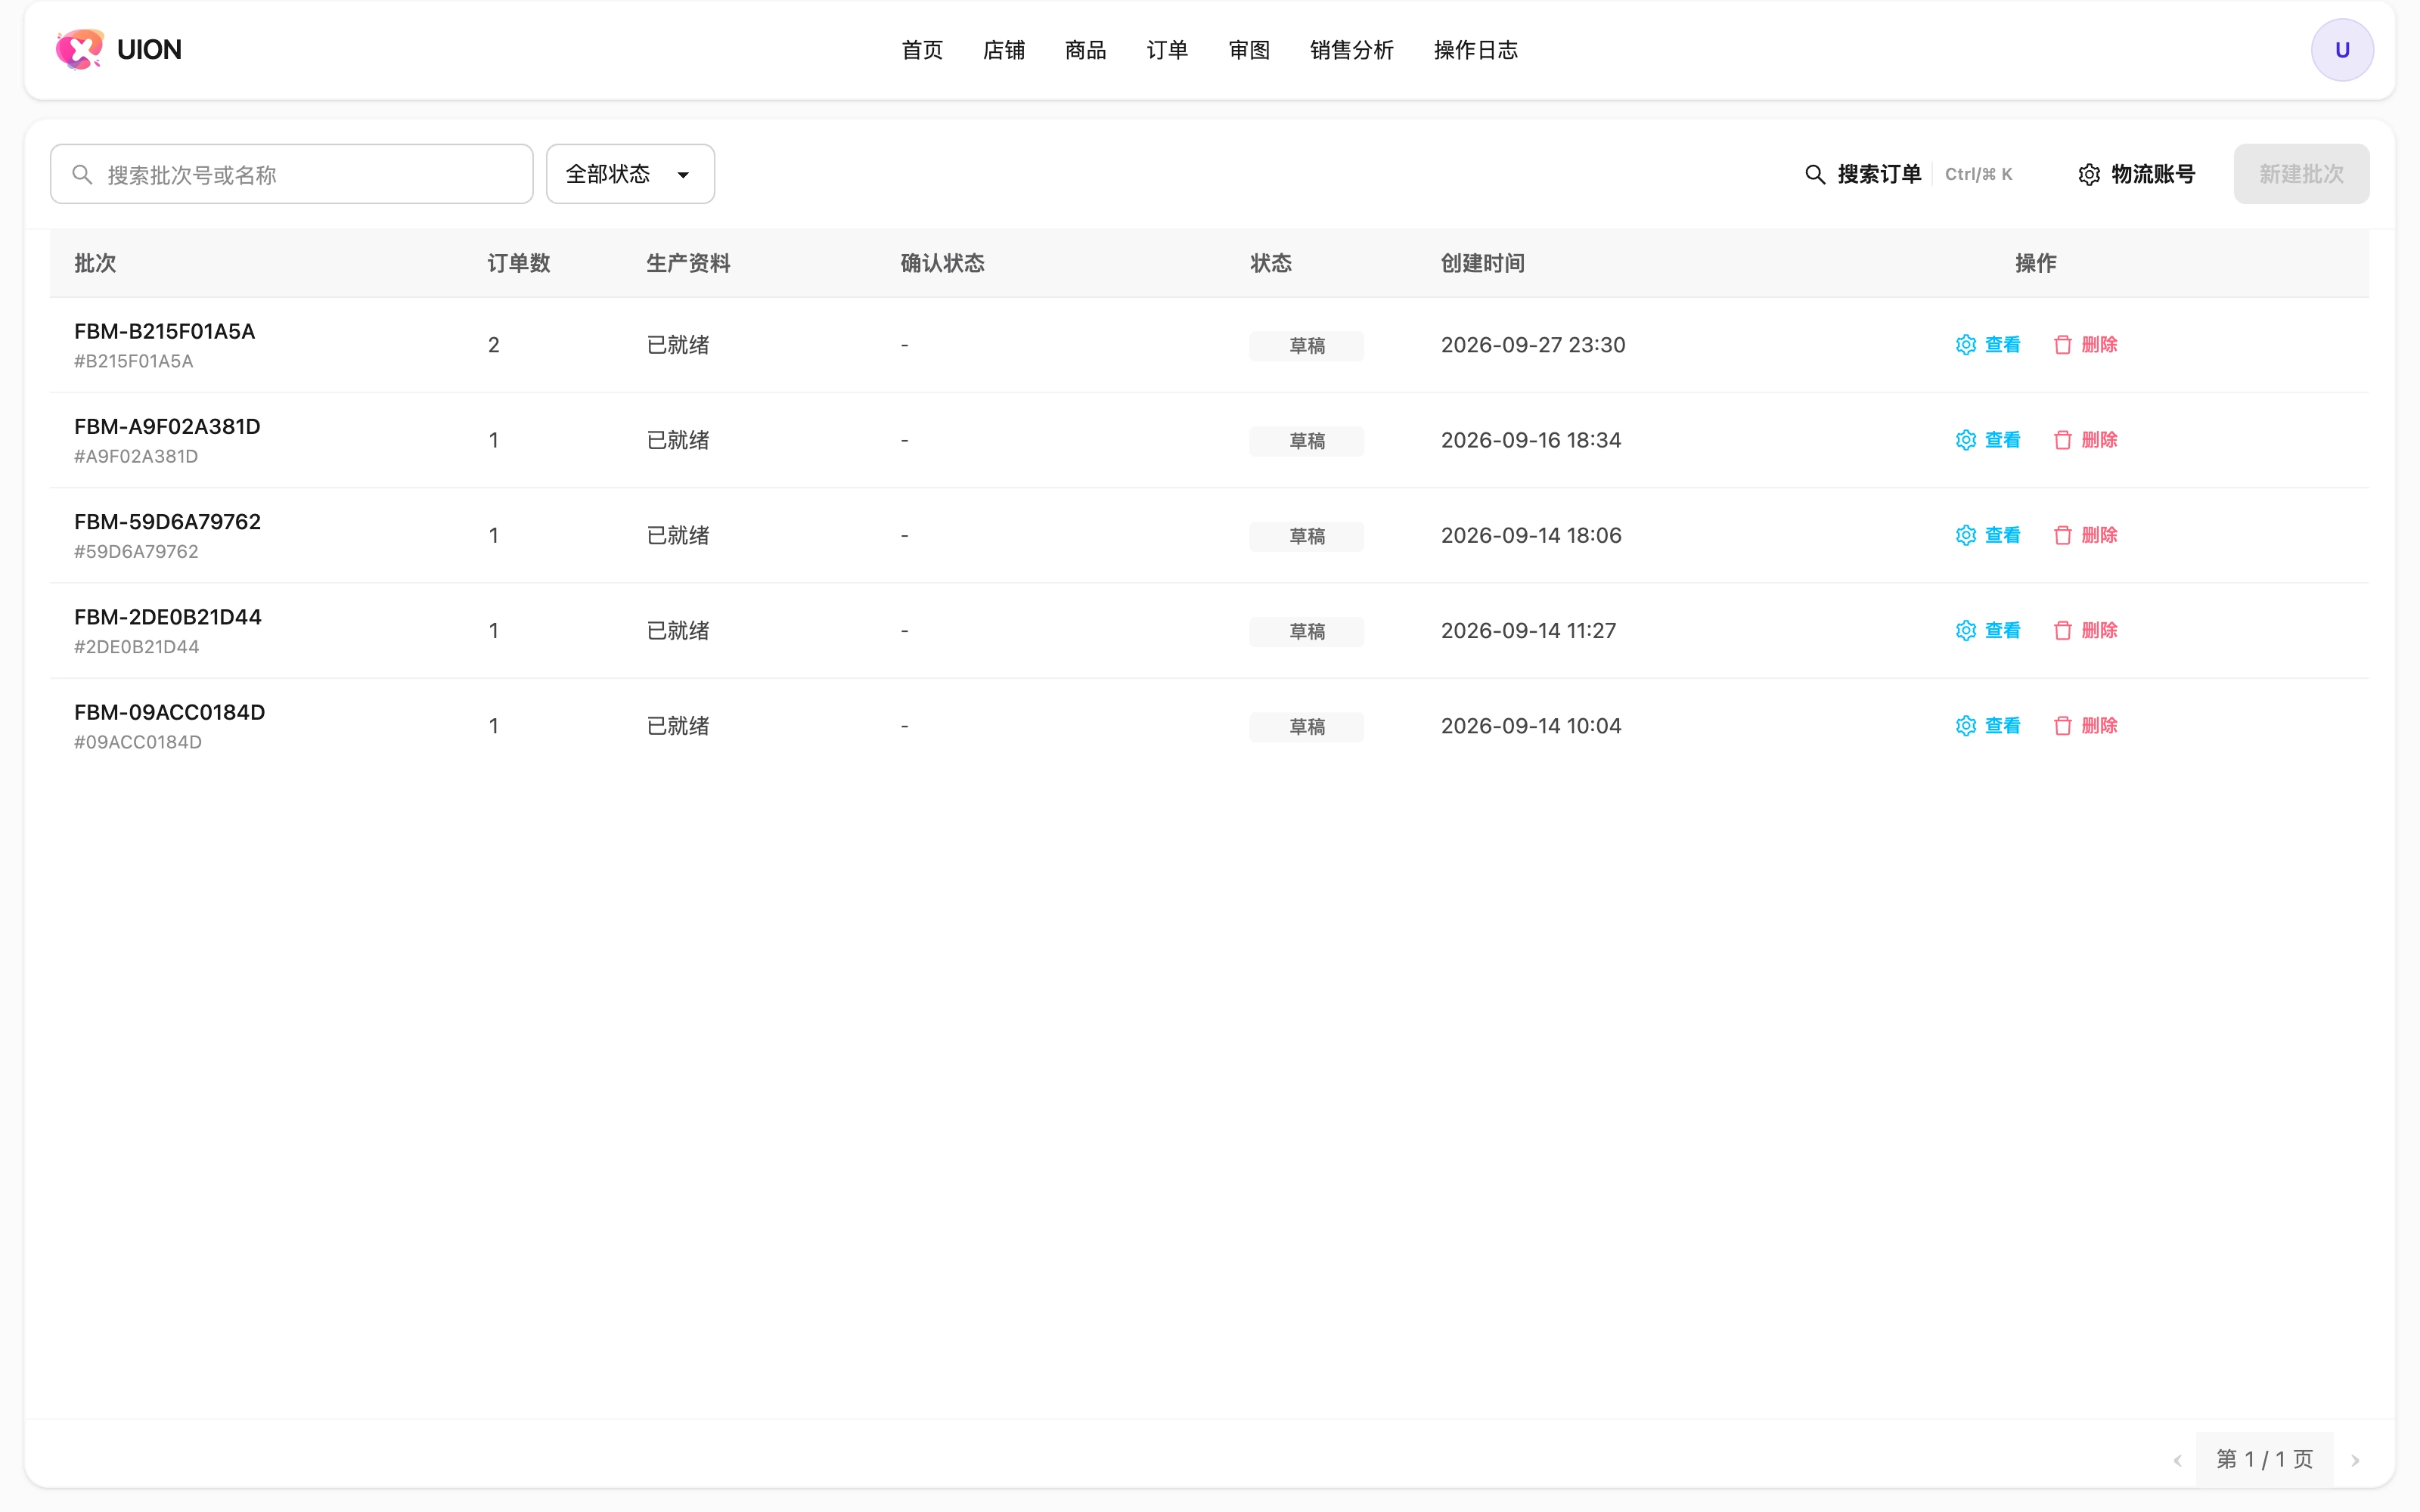2420x1512 pixels.
Task: Click the Ctrl/⌘ K shortcut hint
Action: coord(1978,174)
